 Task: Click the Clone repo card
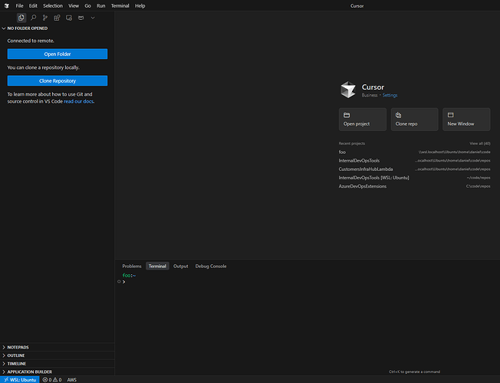(x=415, y=119)
